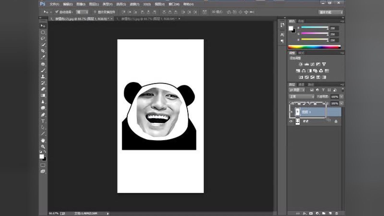Select the Eyedropper tool
Image resolution: width=384 pixels, height=216 pixels.
(x=43, y=57)
